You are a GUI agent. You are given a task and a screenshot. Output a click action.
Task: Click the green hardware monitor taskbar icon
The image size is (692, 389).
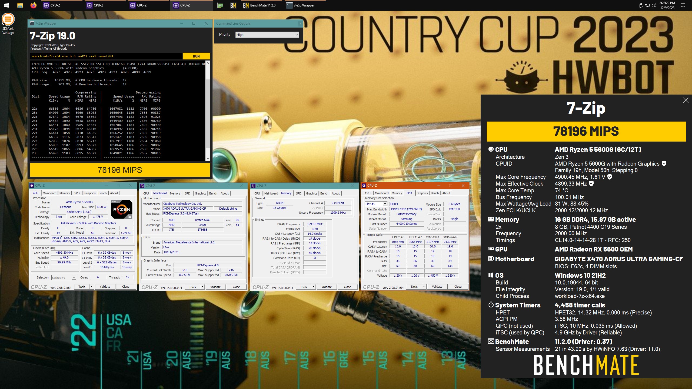[220, 5]
